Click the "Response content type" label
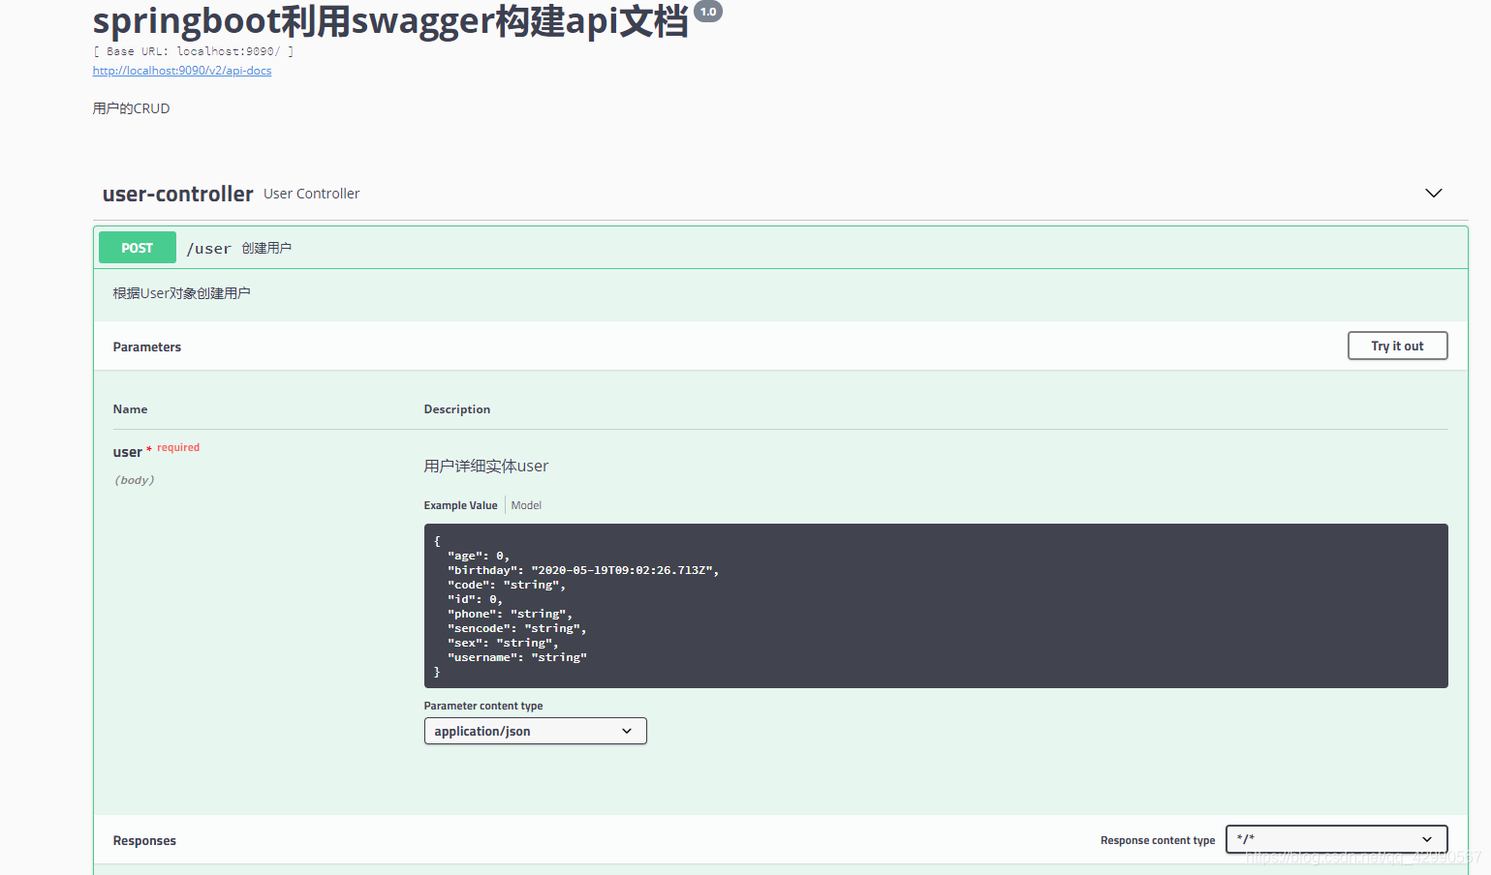The image size is (1491, 875). (x=1158, y=840)
